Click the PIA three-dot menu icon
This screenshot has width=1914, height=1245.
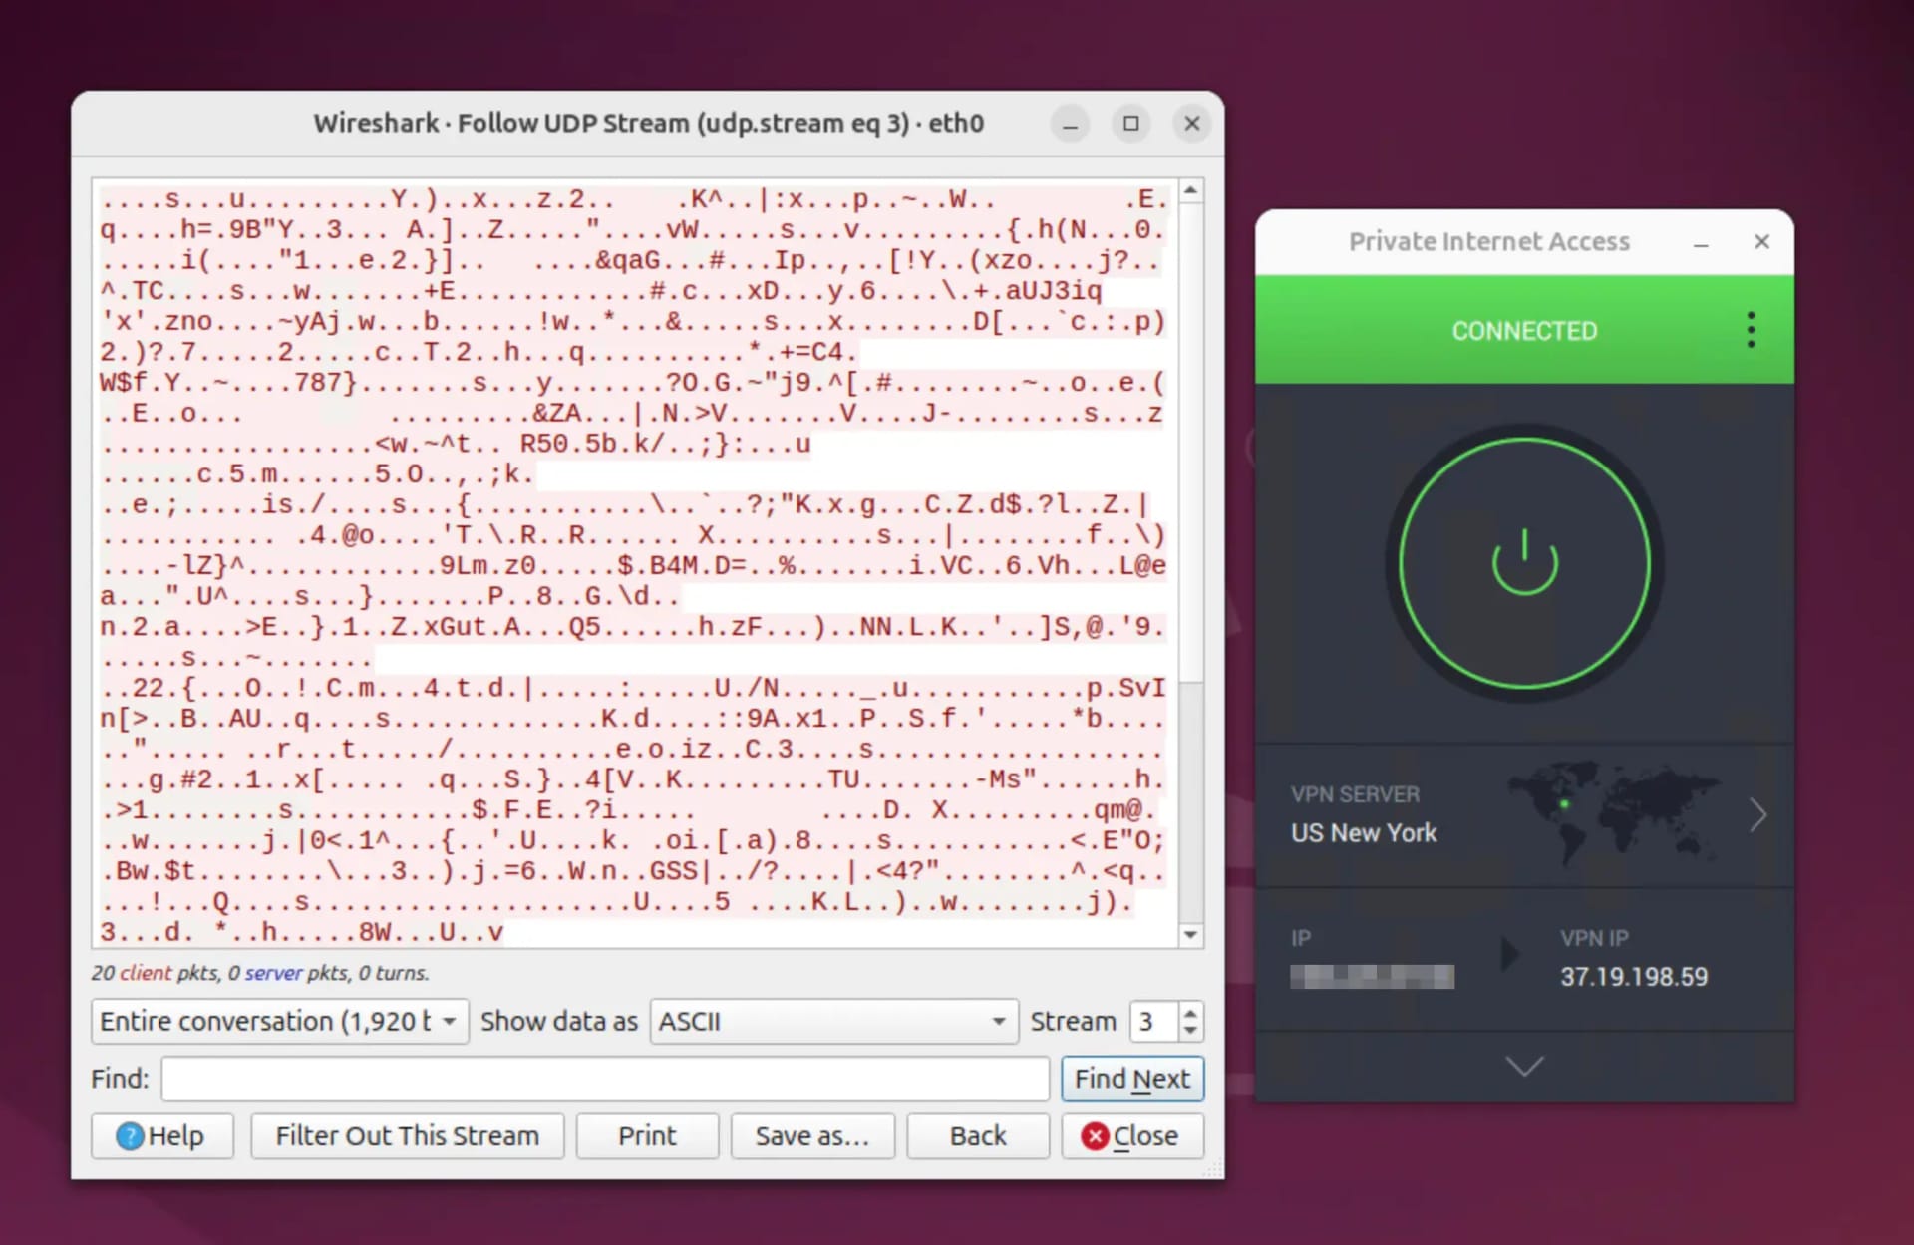coord(1750,329)
